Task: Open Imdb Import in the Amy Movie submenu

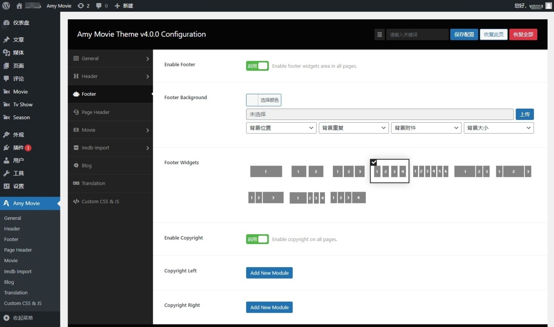Action: 18,272
